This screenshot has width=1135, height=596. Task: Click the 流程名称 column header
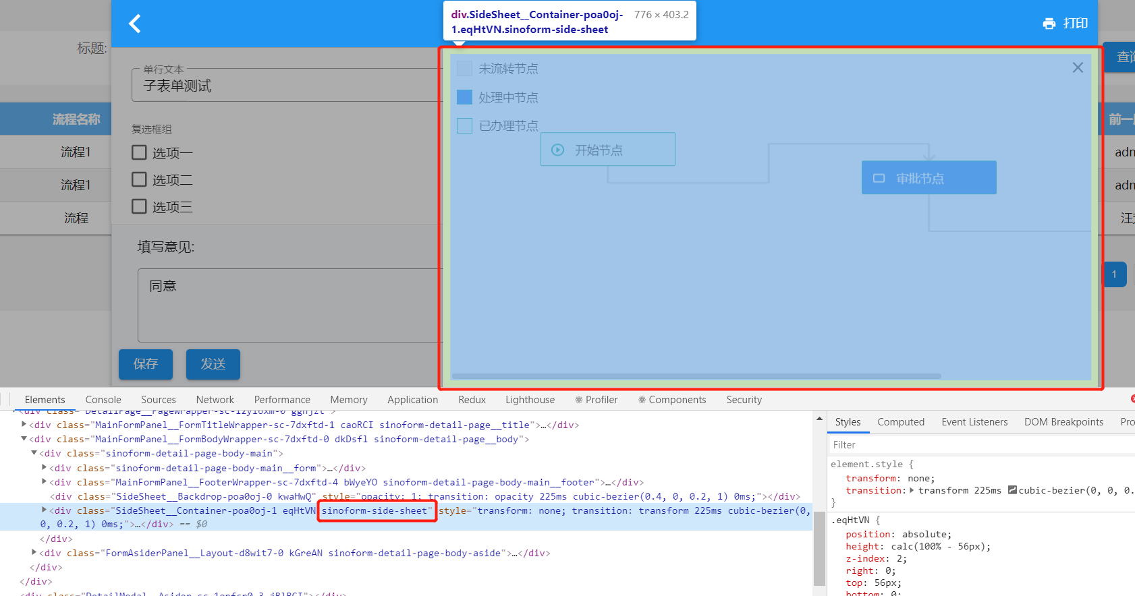point(76,119)
